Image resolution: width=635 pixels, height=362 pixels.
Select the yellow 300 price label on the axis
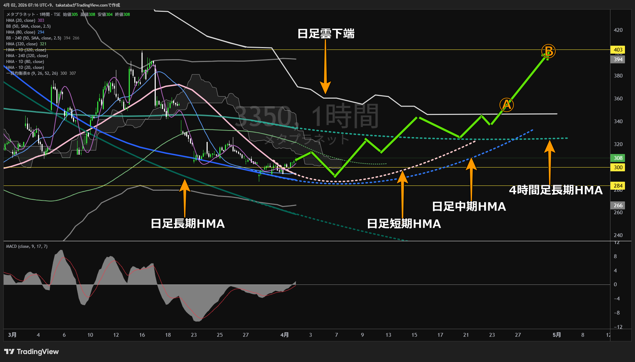coord(618,168)
